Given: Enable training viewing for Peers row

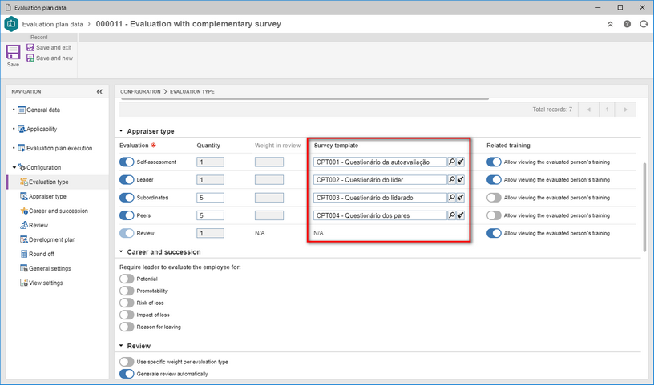Looking at the screenshot, I should click(x=494, y=215).
